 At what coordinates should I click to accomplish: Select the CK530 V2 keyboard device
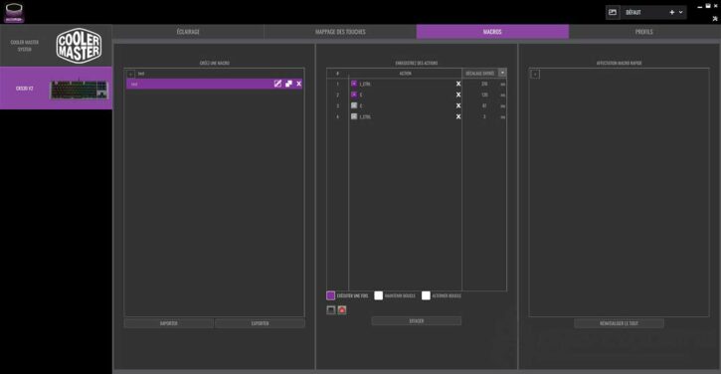[56, 89]
